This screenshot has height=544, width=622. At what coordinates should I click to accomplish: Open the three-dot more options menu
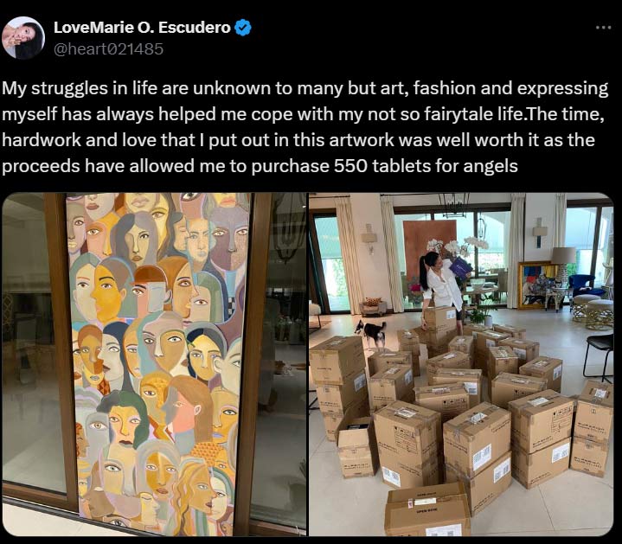coord(603,28)
